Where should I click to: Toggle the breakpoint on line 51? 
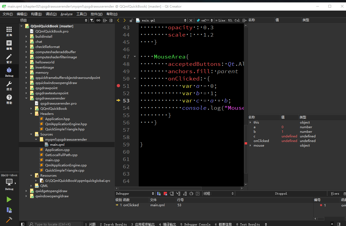coord(118,86)
